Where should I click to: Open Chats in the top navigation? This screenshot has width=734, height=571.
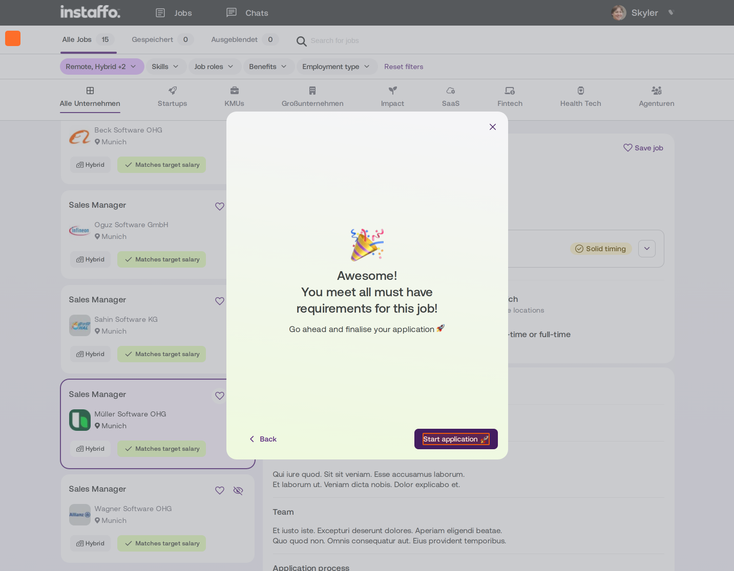(x=247, y=13)
